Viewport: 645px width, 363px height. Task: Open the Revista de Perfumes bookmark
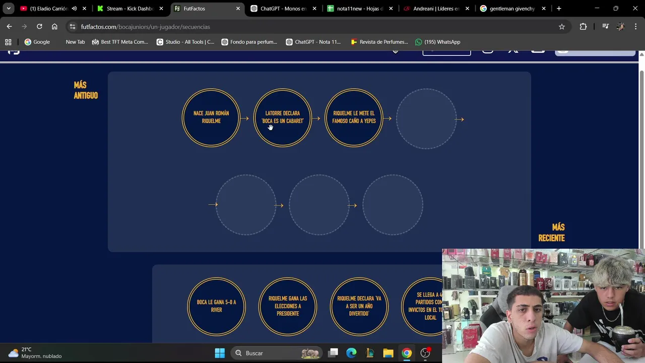click(x=379, y=42)
